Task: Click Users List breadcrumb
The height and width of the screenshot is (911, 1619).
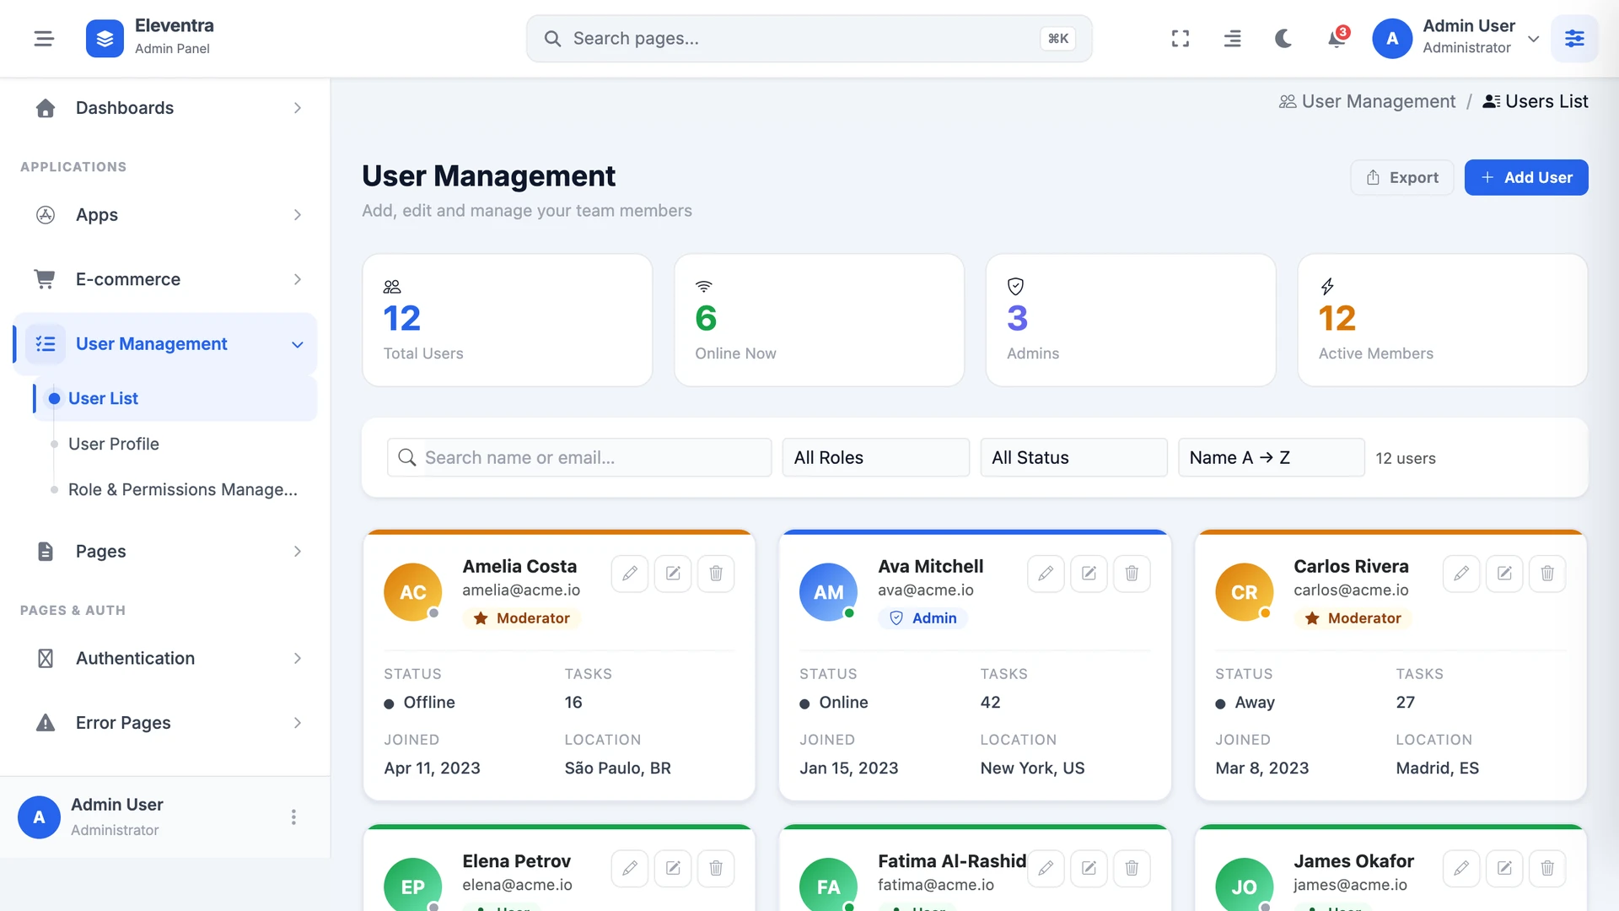Action: (x=1535, y=101)
